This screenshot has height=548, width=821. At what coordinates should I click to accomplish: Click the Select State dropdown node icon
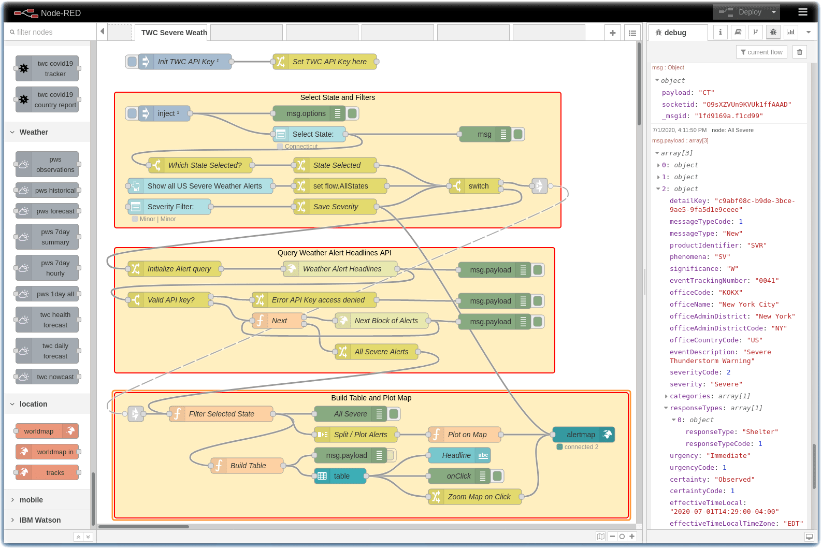click(x=281, y=134)
